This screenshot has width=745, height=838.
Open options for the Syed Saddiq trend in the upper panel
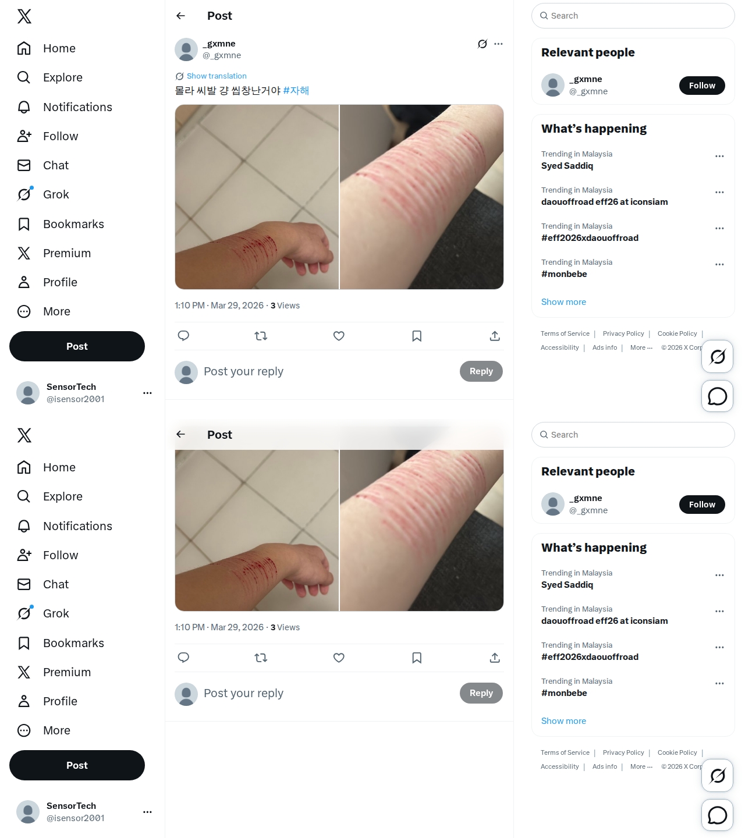720,156
